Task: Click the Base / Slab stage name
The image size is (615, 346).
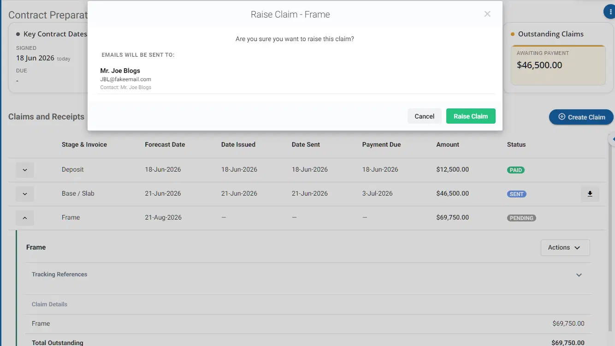Action: tap(78, 193)
